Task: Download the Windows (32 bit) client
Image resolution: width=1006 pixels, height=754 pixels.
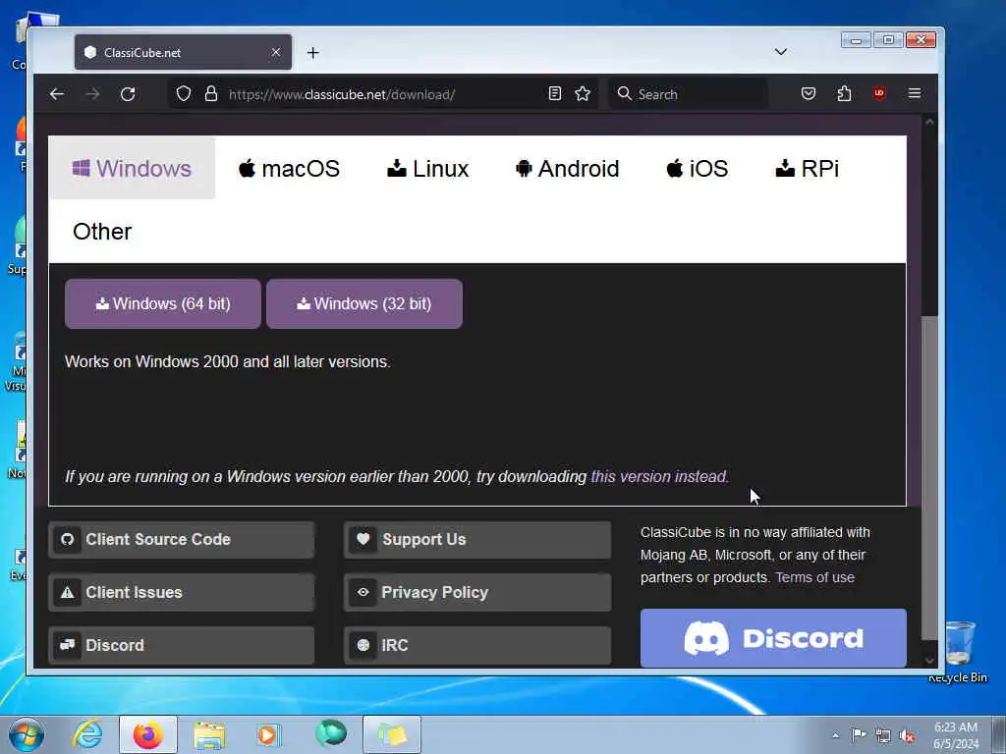Action: coord(364,304)
